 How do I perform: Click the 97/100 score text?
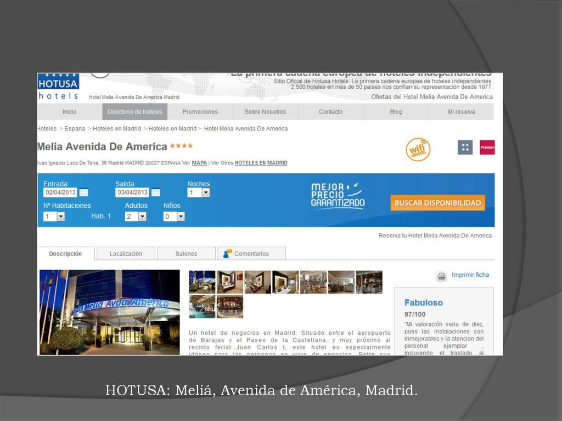pyautogui.click(x=415, y=314)
